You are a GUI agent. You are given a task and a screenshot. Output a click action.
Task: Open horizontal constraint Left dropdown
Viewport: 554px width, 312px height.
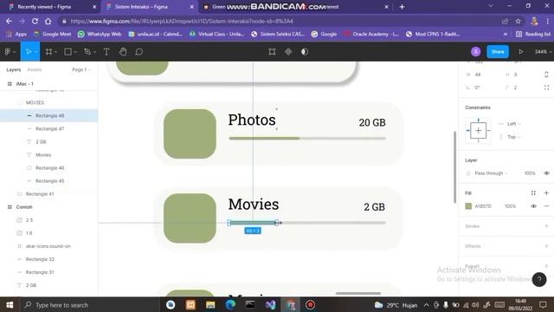pos(513,124)
